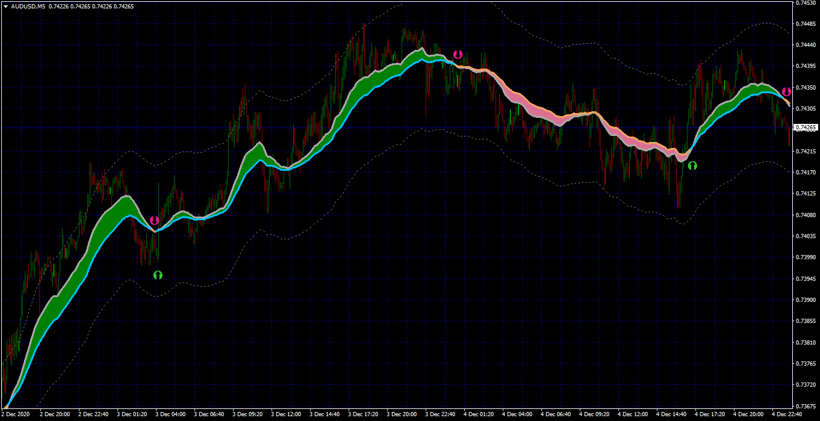Click the 4 Dec 17:20 time axis label
Image resolution: width=820 pixels, height=421 pixels.
point(710,414)
